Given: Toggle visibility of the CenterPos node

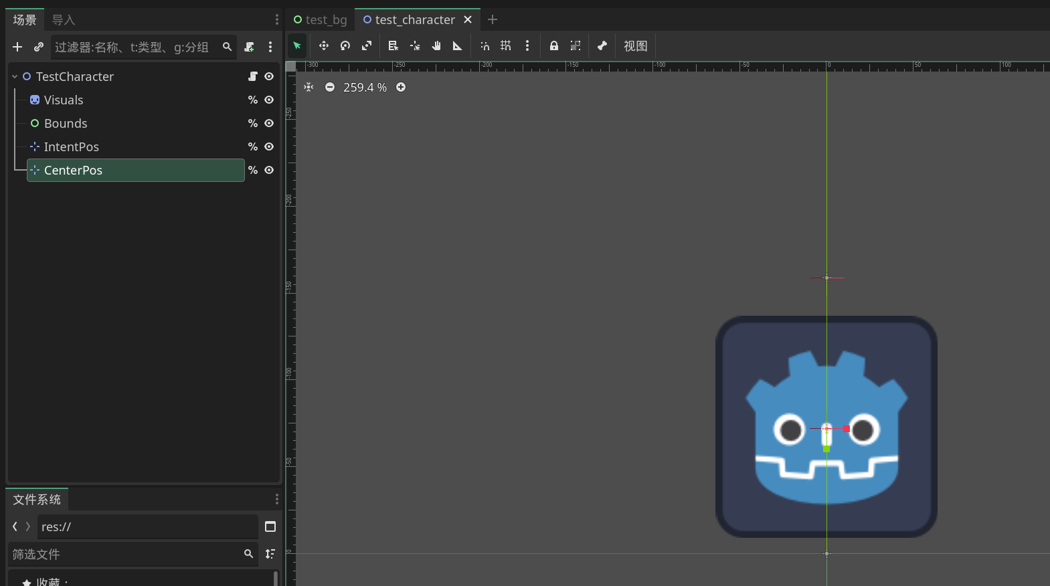Looking at the screenshot, I should [x=269, y=170].
